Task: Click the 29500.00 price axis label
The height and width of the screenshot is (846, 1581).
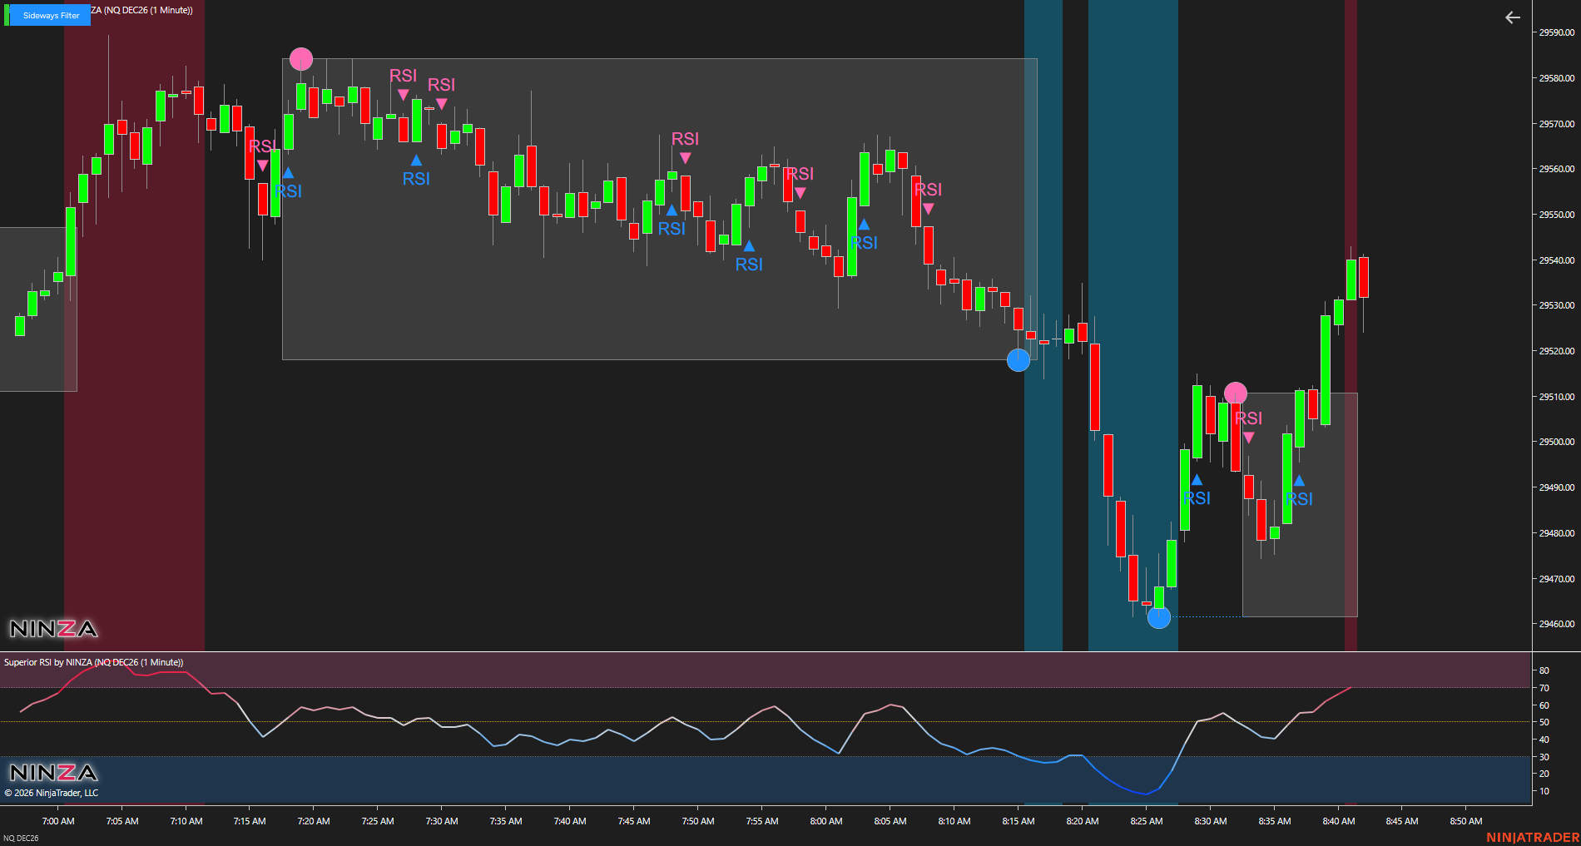Action: (1556, 442)
